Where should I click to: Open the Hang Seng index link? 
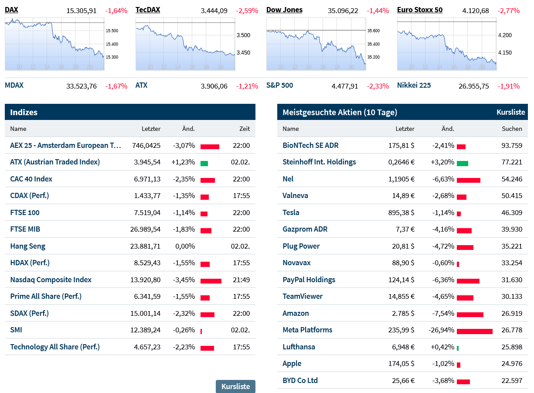coord(27,246)
